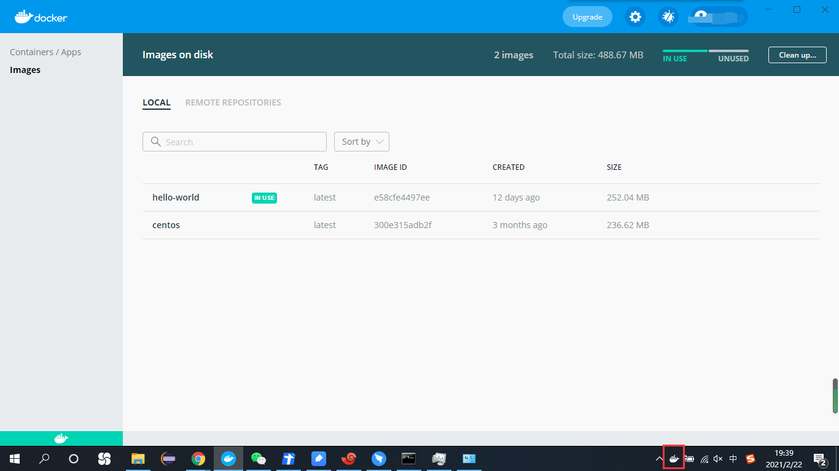Open Windows taskbar search

point(44,459)
